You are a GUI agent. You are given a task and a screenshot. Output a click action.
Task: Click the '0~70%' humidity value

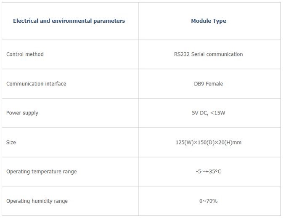(208, 201)
